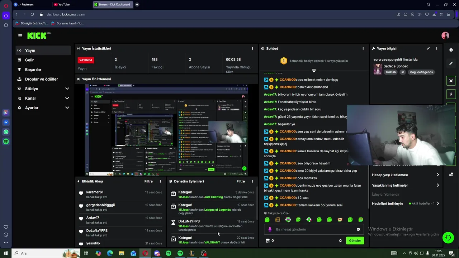Open Dosyanız hazır! bookmark
459x258 pixels.
pyautogui.click(x=67, y=23)
